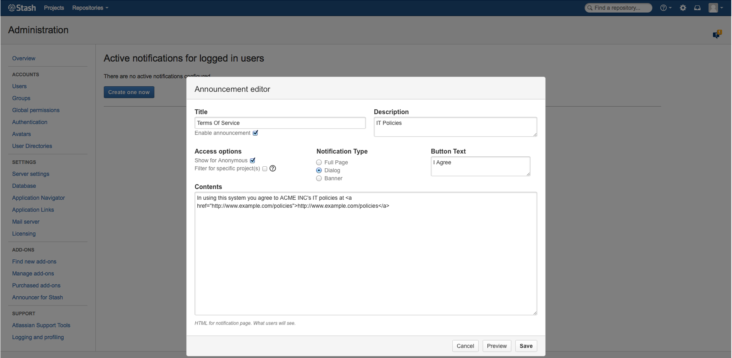The height and width of the screenshot is (358, 732).
Task: Select the Full Page notification type
Action: 319,162
